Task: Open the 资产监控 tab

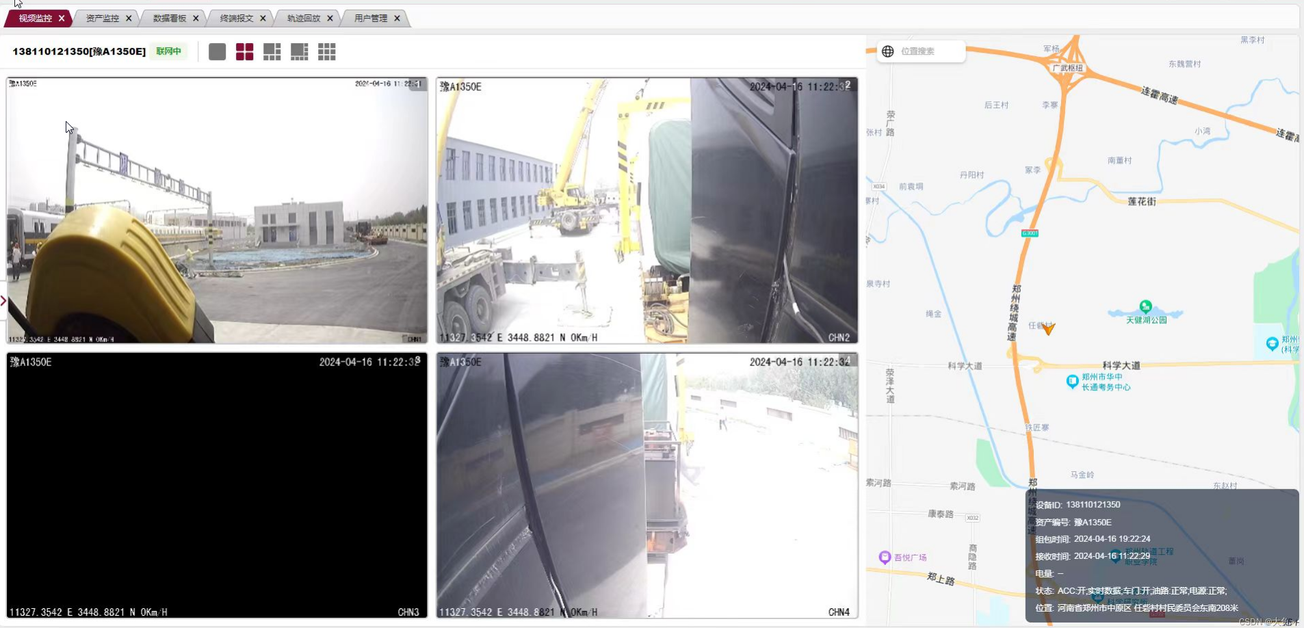Action: (102, 18)
